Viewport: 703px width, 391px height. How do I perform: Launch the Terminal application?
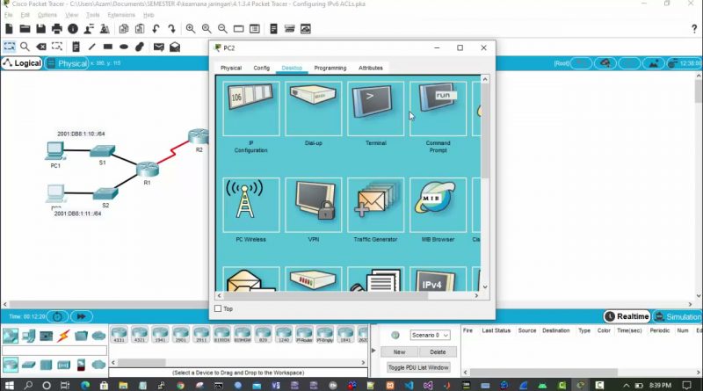coord(376,109)
